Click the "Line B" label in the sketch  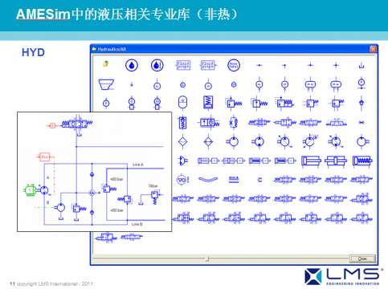point(137,224)
